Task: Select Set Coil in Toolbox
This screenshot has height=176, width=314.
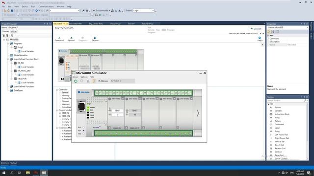Action: coord(278,152)
